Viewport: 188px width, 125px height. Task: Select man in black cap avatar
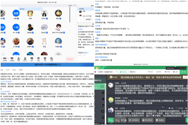point(30,27)
